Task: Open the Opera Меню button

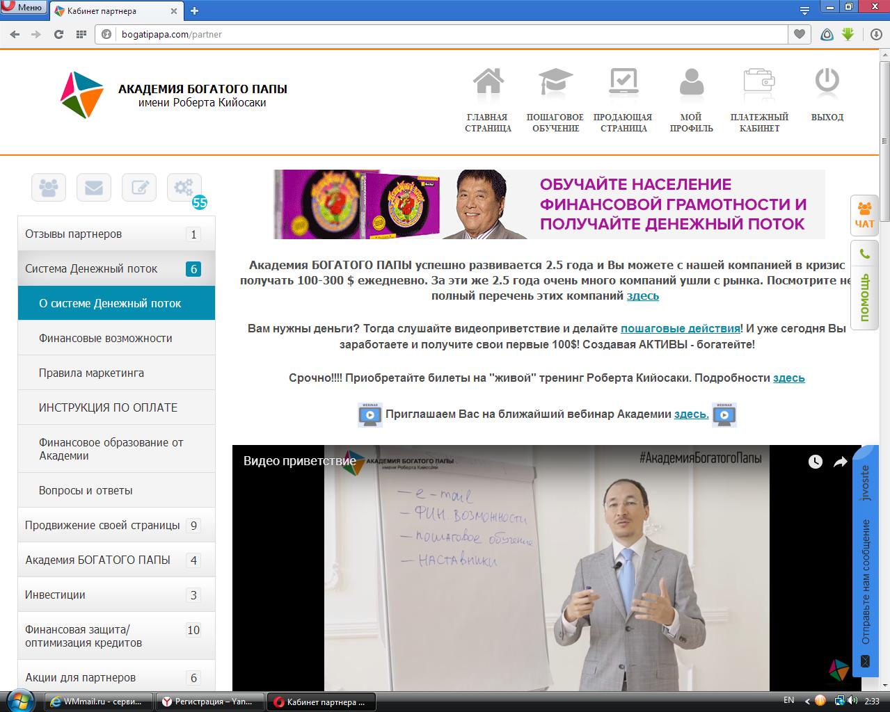Action: [x=23, y=8]
